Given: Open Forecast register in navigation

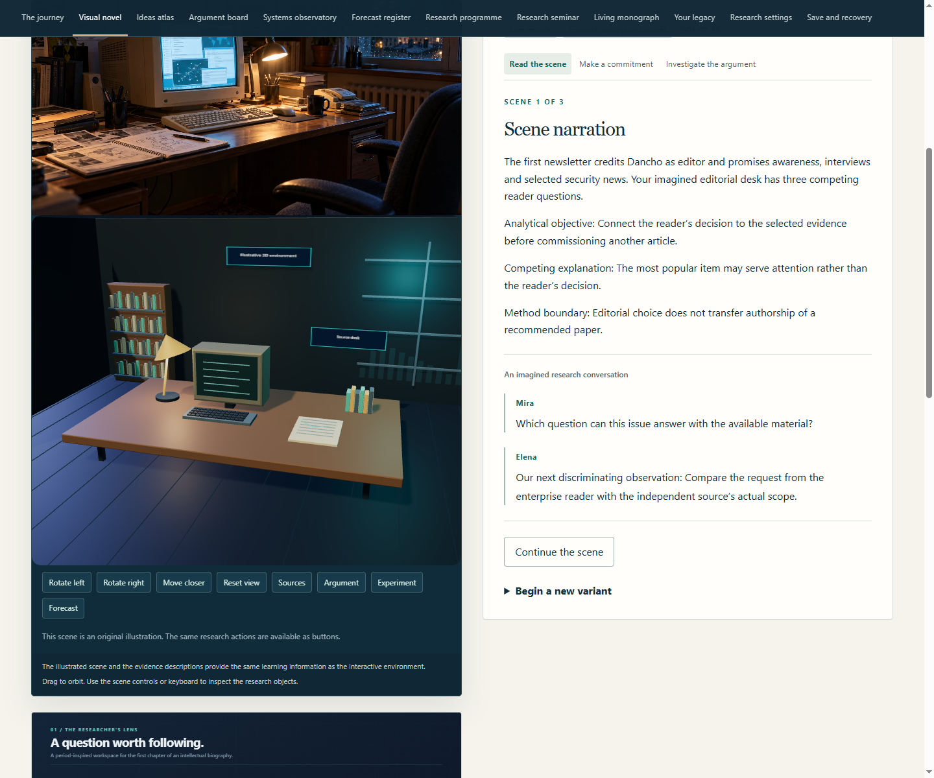Looking at the screenshot, I should (381, 18).
